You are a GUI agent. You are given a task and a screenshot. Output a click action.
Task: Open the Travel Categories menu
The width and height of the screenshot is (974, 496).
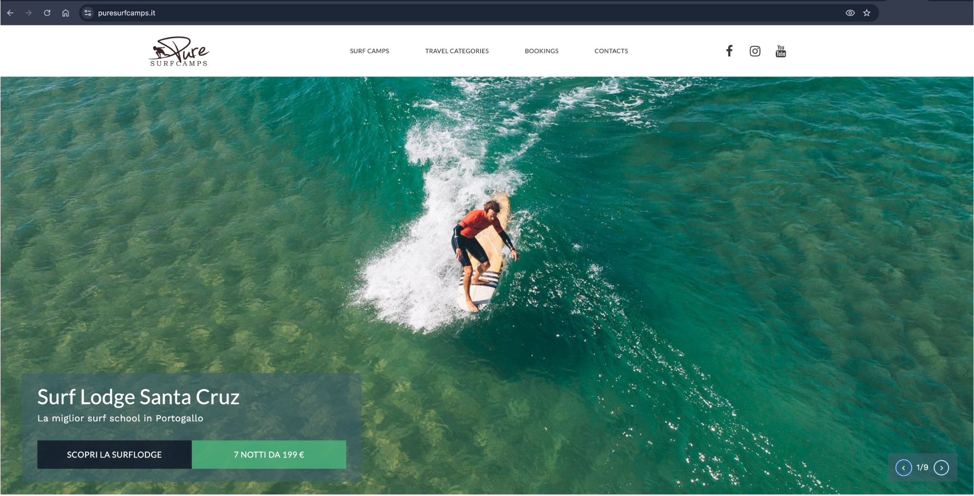(x=457, y=51)
